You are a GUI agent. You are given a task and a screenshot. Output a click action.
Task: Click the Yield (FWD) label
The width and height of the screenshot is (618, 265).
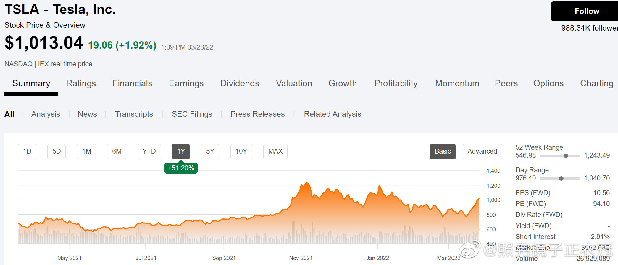point(533,226)
